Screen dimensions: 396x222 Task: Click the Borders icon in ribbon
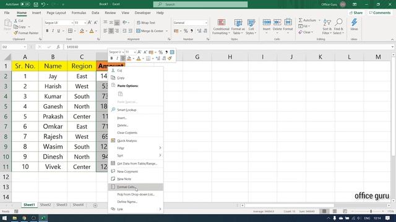point(70,31)
